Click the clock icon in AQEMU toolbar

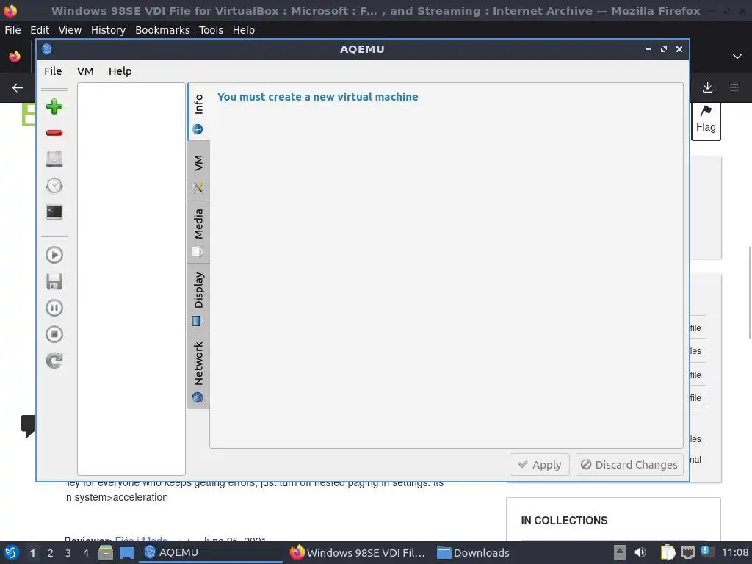(x=54, y=186)
